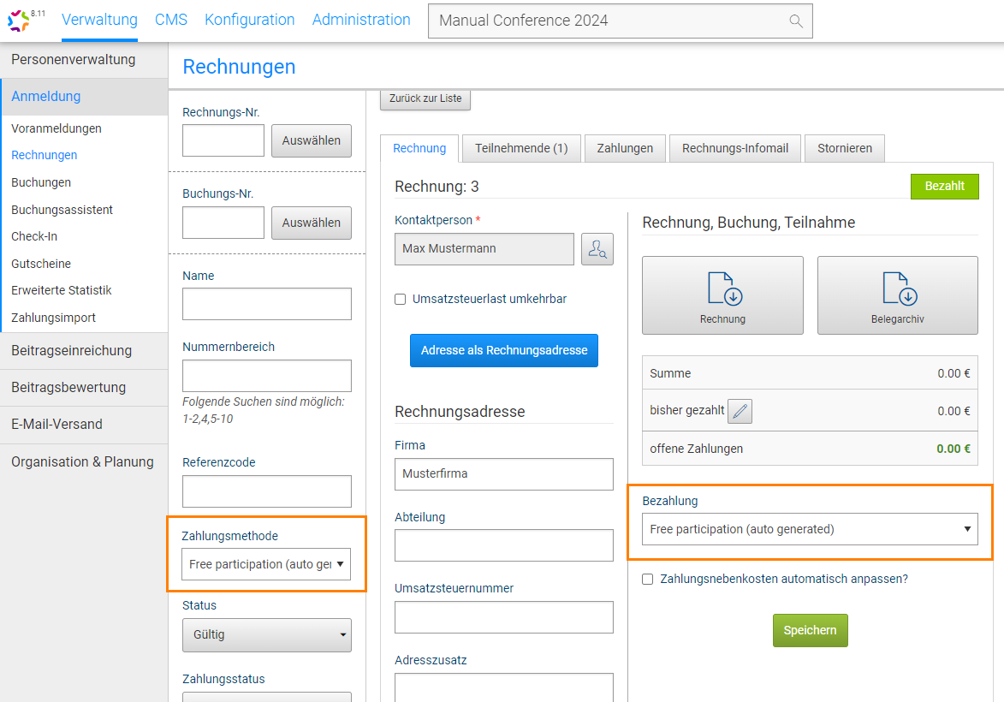Click the green Speichern button

coord(810,630)
